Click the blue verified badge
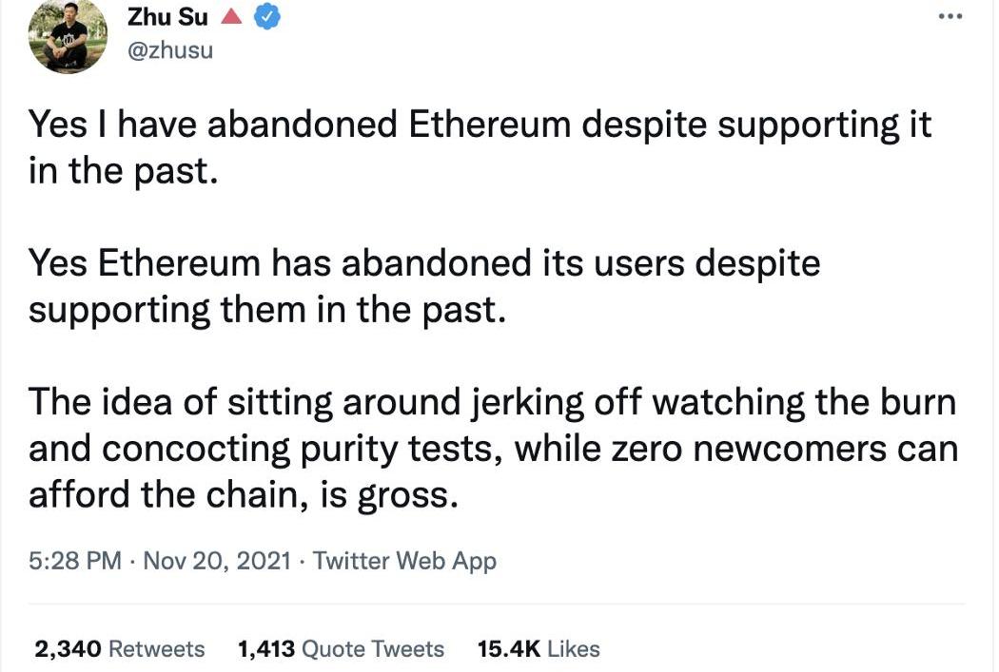Viewport: 999px width, 672px height. click(x=268, y=16)
